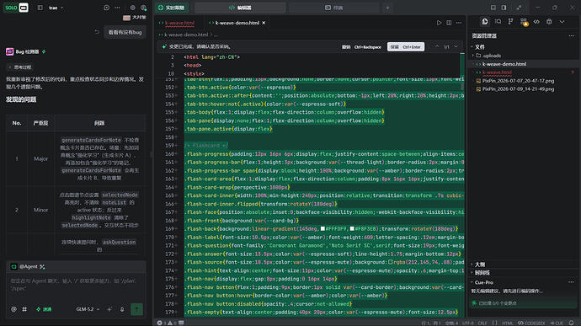This screenshot has width=581, height=326.
Task: Click the green send button in chat
Action: coord(136,309)
